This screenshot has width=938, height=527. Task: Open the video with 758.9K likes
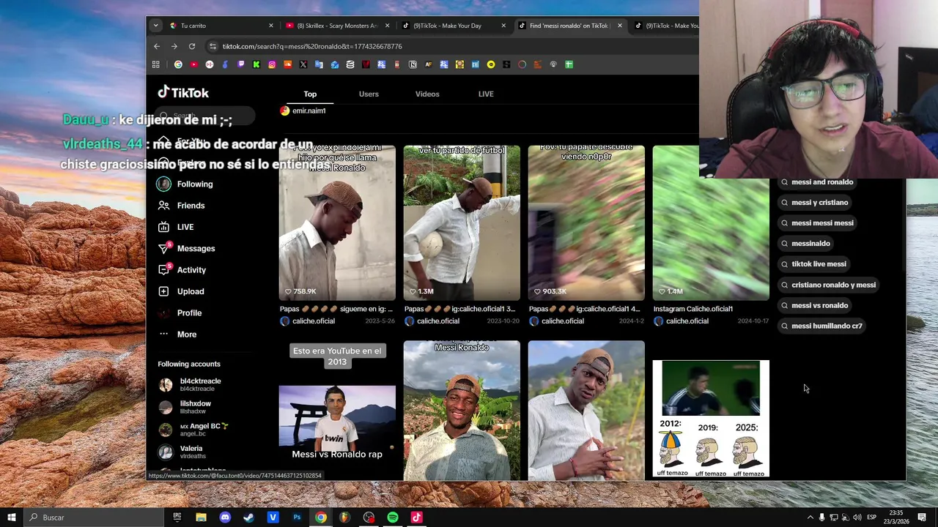337,223
